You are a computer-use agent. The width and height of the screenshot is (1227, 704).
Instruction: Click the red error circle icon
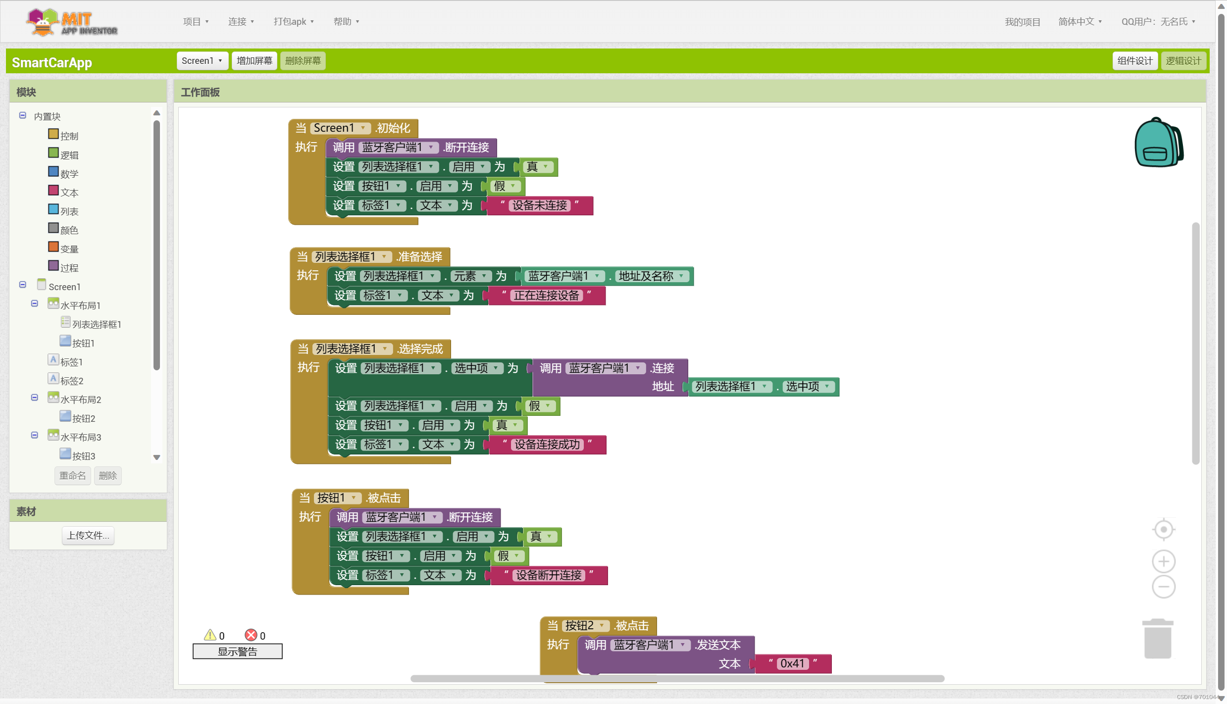(251, 635)
